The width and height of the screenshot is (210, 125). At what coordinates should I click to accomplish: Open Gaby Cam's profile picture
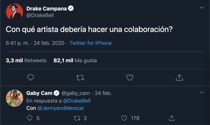pos(14,98)
